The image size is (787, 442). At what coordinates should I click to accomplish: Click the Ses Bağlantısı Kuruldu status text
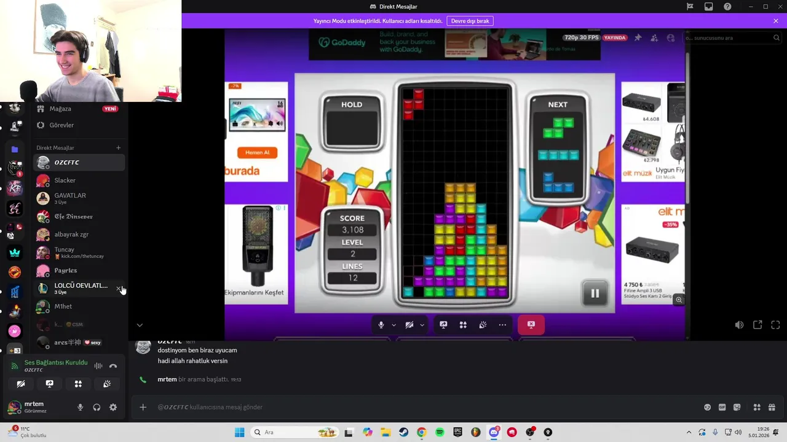tap(56, 363)
